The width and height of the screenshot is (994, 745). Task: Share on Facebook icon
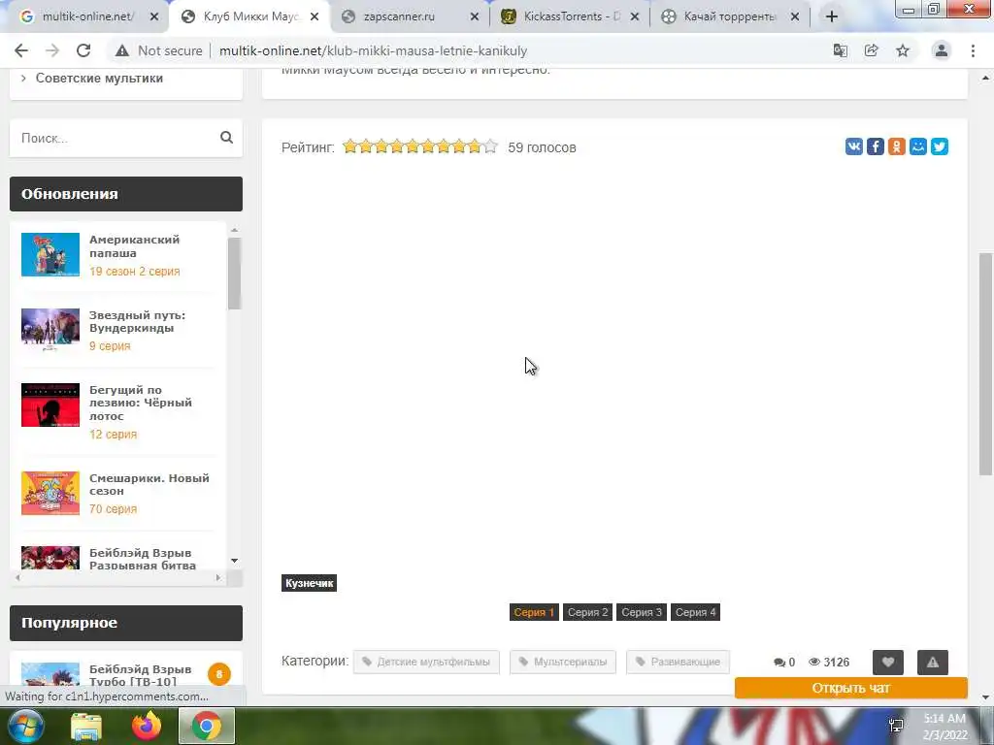coord(876,147)
